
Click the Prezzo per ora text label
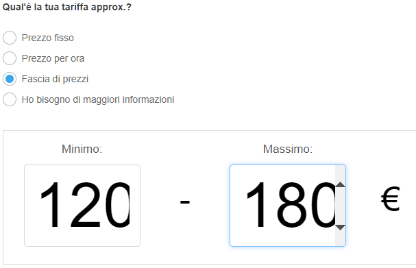click(53, 59)
